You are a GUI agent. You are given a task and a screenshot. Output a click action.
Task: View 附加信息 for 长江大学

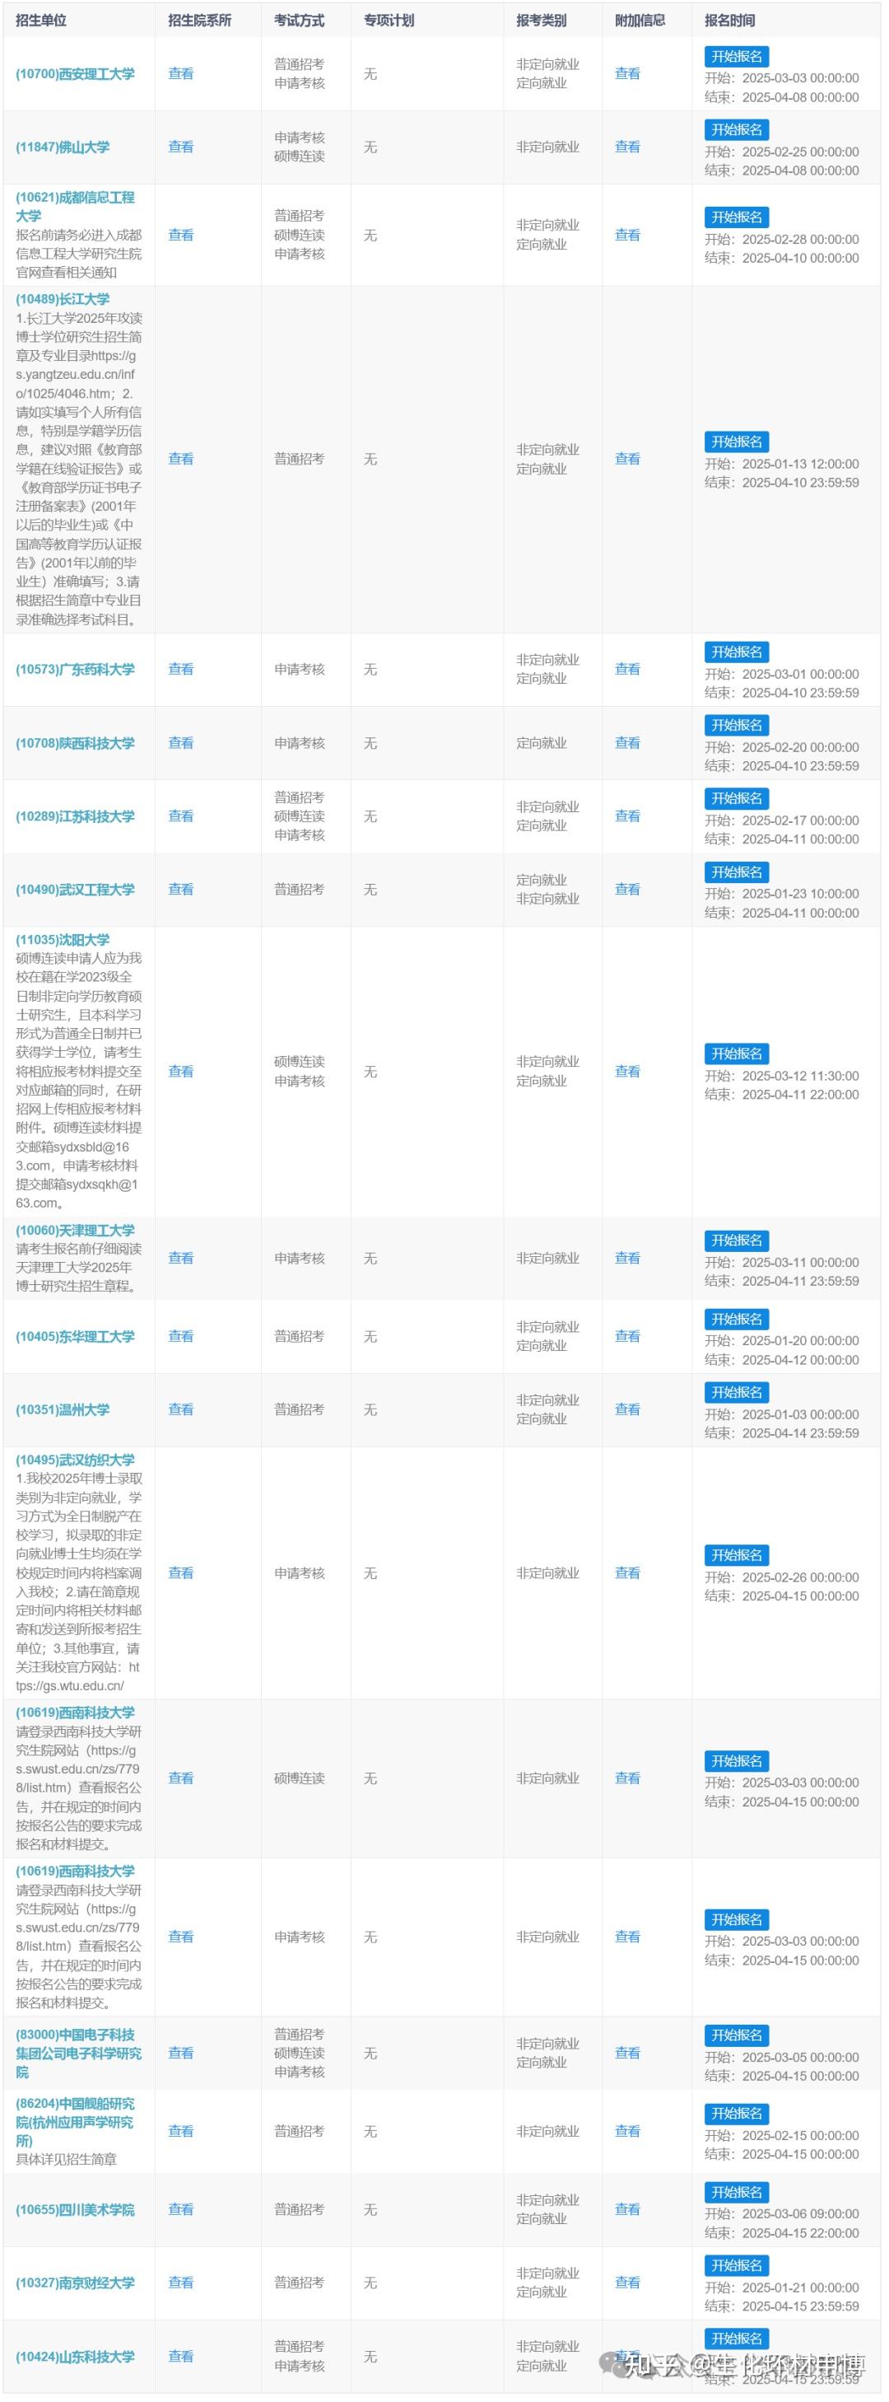point(627,459)
